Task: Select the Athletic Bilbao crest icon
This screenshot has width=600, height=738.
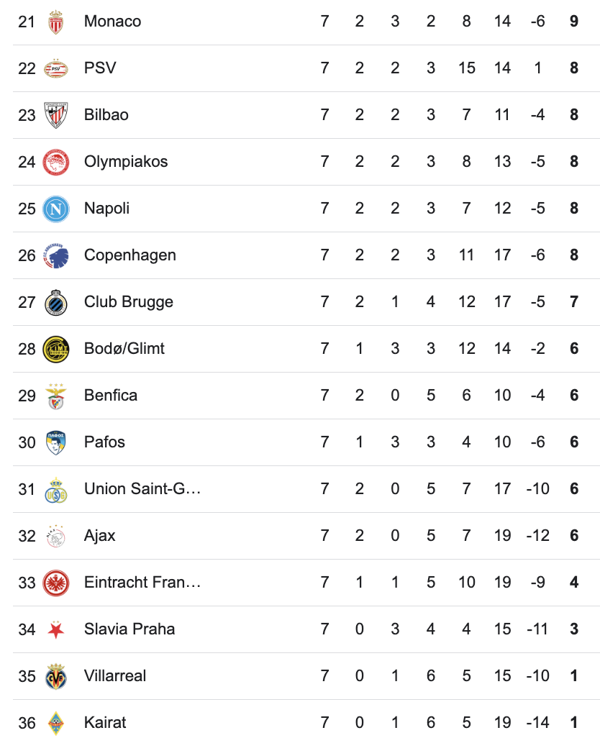Action: click(55, 115)
